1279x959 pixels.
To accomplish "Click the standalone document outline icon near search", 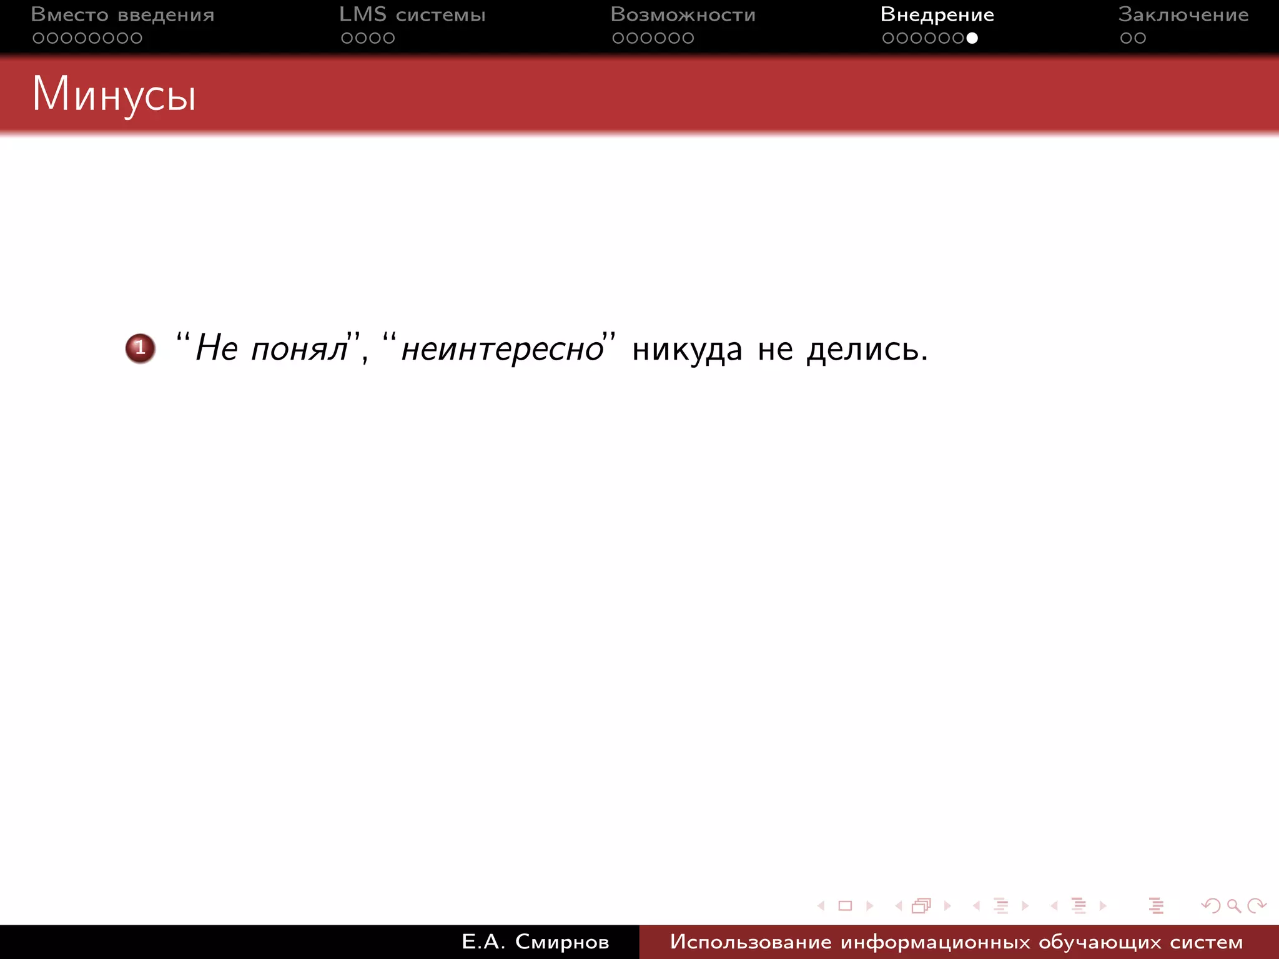I will tap(1156, 905).
